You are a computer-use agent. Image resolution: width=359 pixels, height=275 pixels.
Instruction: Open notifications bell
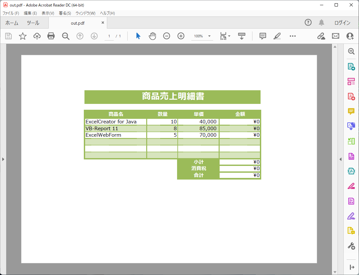coord(321,22)
